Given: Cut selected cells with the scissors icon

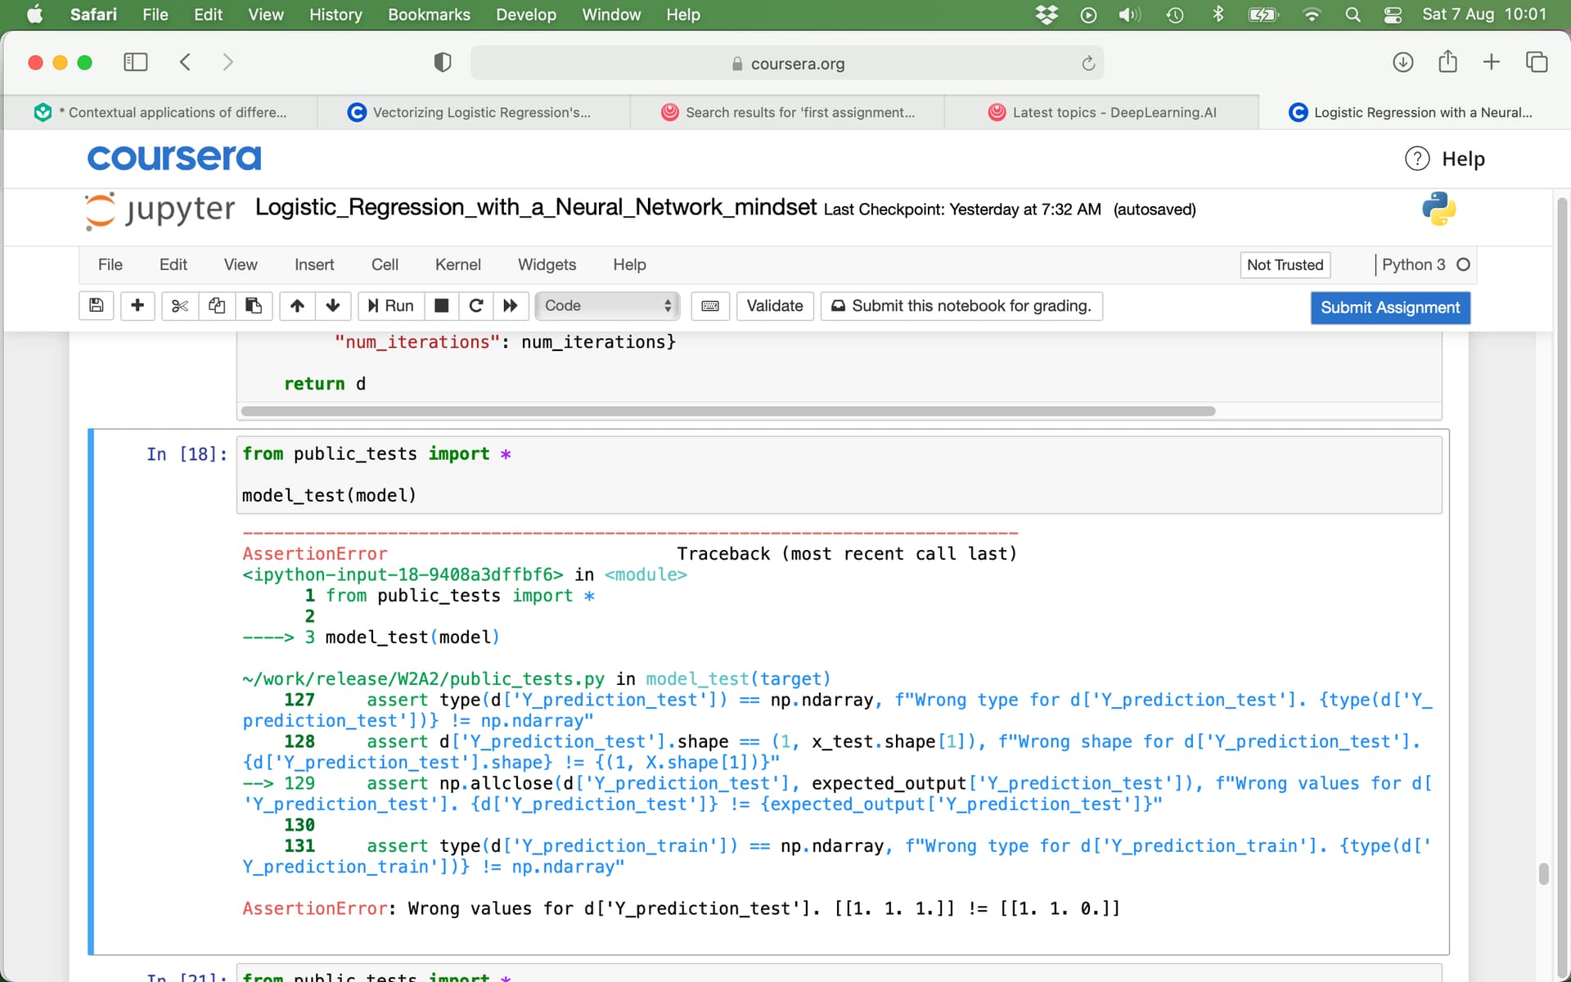Looking at the screenshot, I should [179, 305].
